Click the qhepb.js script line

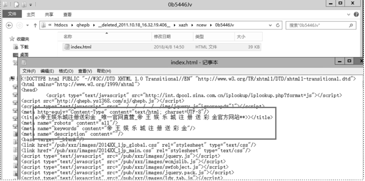point(103,101)
